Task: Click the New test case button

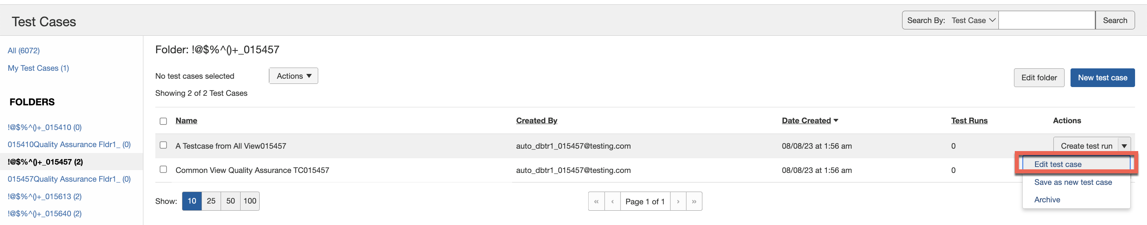Action: [1102, 78]
